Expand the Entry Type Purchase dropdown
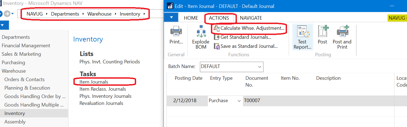This screenshot has width=407, height=127. (239, 101)
